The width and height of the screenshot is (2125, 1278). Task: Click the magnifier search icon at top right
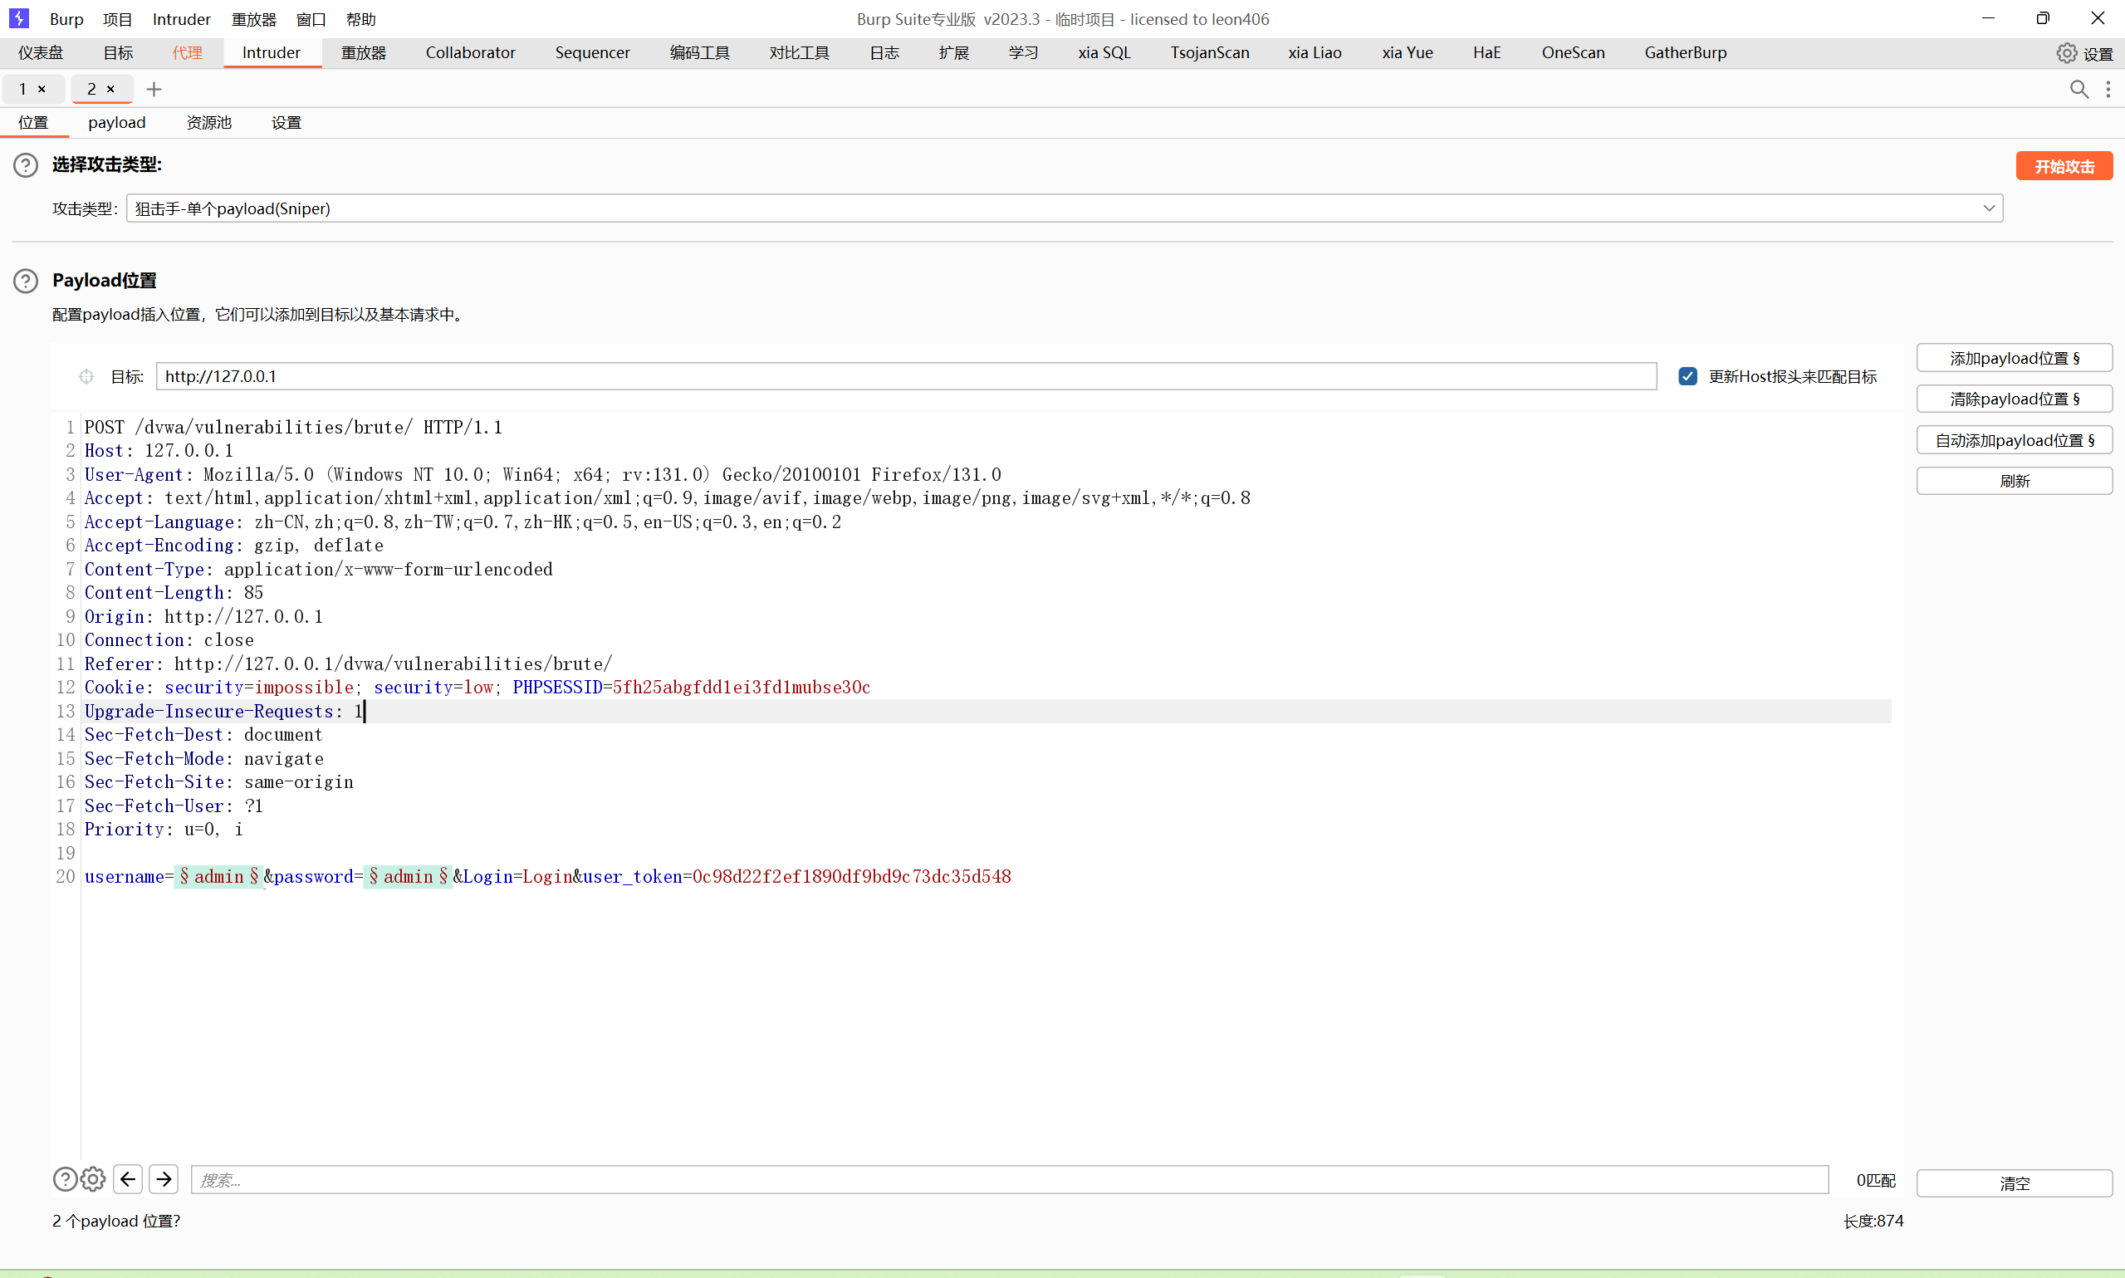(2078, 89)
